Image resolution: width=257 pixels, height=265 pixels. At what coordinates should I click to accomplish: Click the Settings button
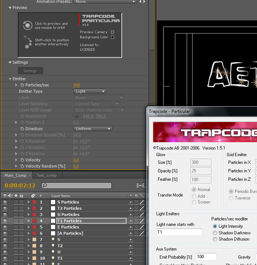30,71
